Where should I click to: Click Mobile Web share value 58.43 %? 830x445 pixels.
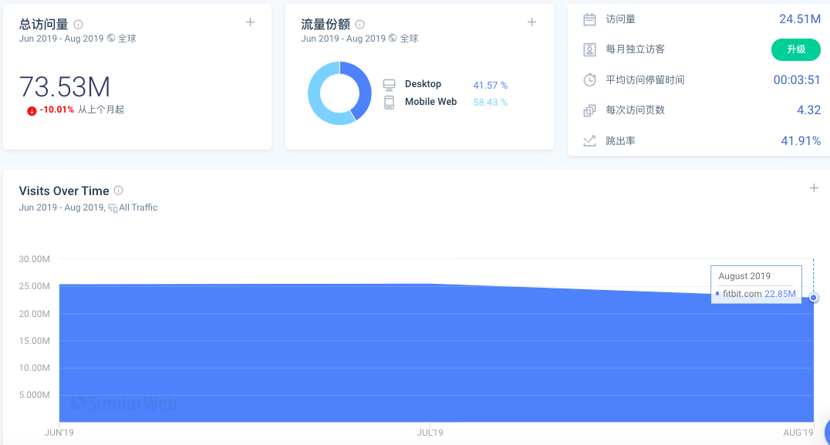point(490,102)
